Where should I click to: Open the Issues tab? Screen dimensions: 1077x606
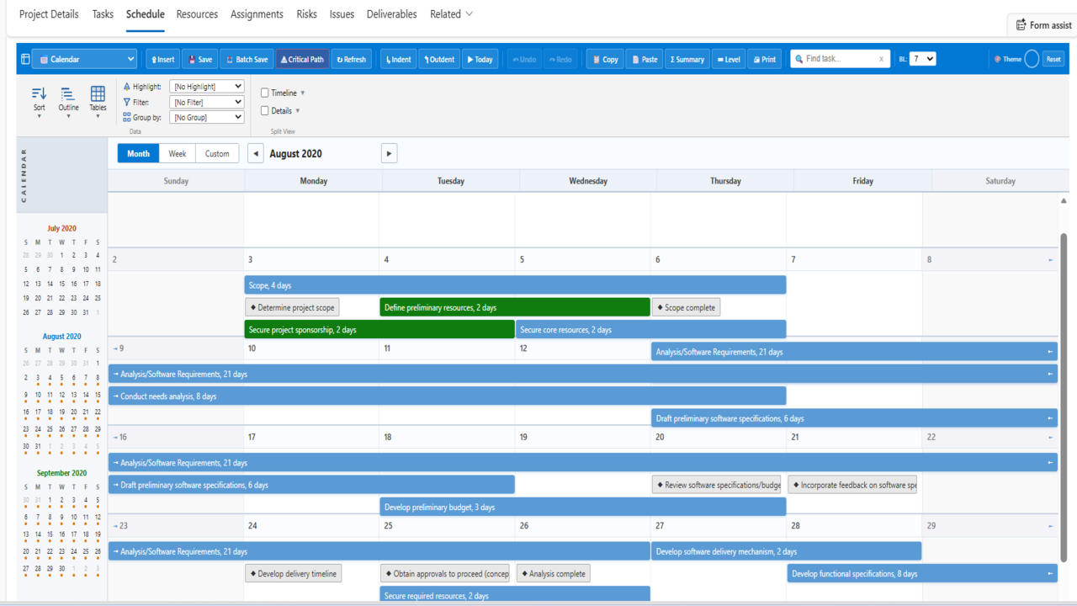pyautogui.click(x=342, y=14)
